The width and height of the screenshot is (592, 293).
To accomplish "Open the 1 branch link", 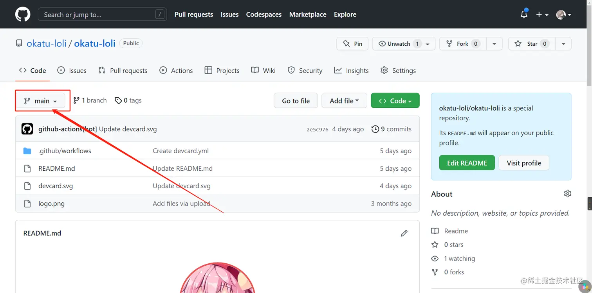I will click(90, 100).
